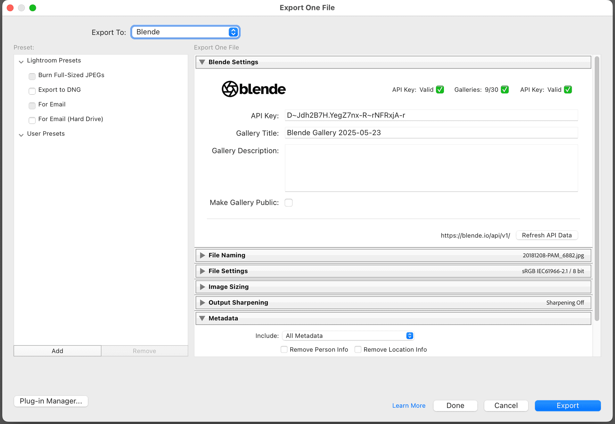Collapse the Blende Settings section
The width and height of the screenshot is (615, 424).
pos(202,62)
